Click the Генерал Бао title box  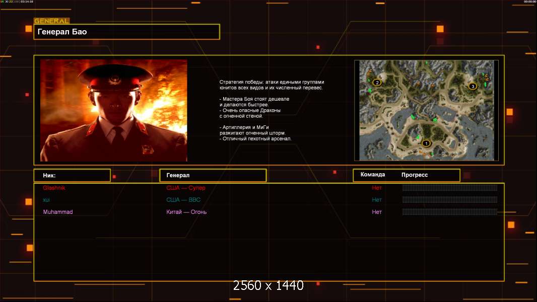click(x=127, y=32)
